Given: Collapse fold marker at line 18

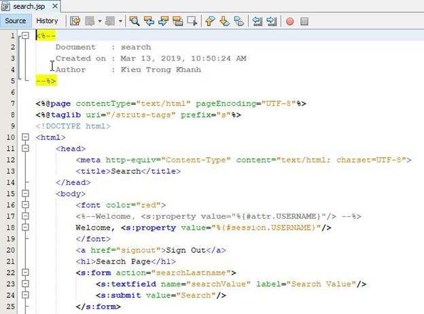Looking at the screenshot, I should (x=25, y=227).
